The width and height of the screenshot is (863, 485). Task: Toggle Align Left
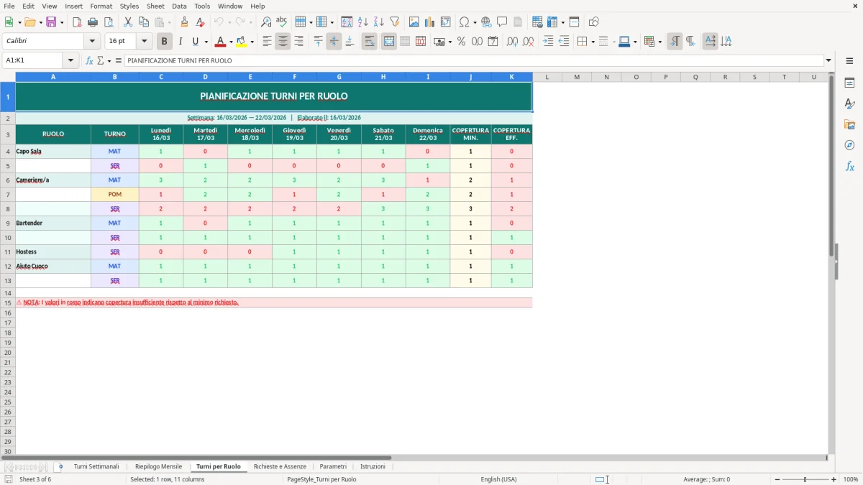pos(267,42)
